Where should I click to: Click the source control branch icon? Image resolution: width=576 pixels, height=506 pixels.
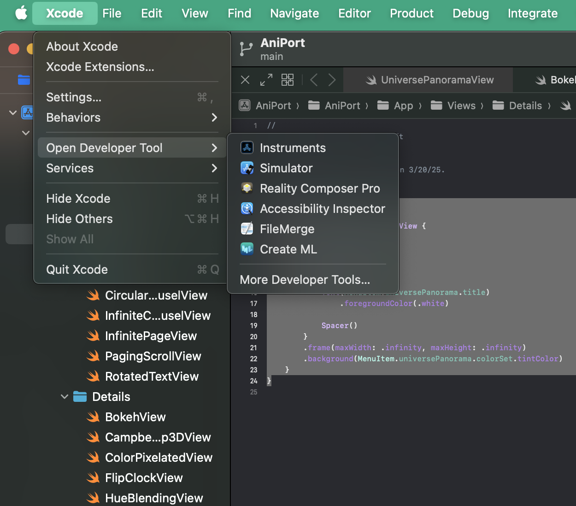[x=246, y=49]
